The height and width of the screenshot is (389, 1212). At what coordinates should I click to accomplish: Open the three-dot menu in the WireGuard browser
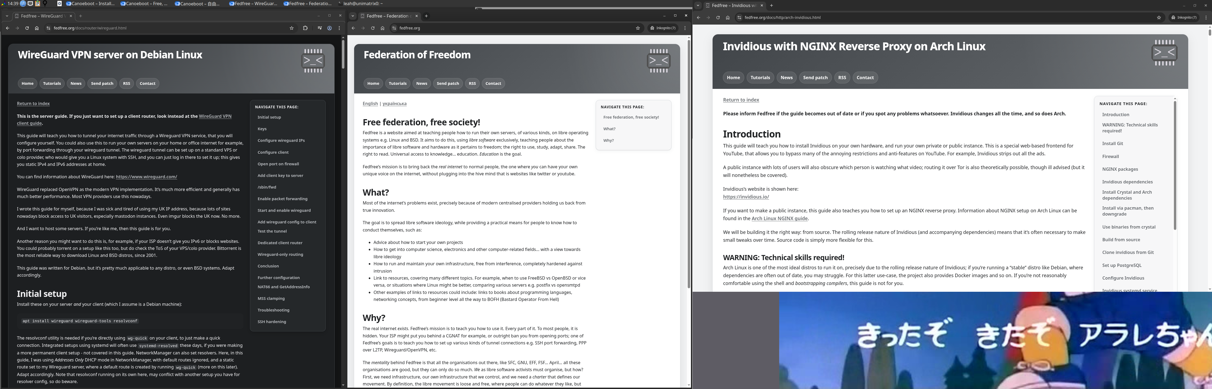339,28
